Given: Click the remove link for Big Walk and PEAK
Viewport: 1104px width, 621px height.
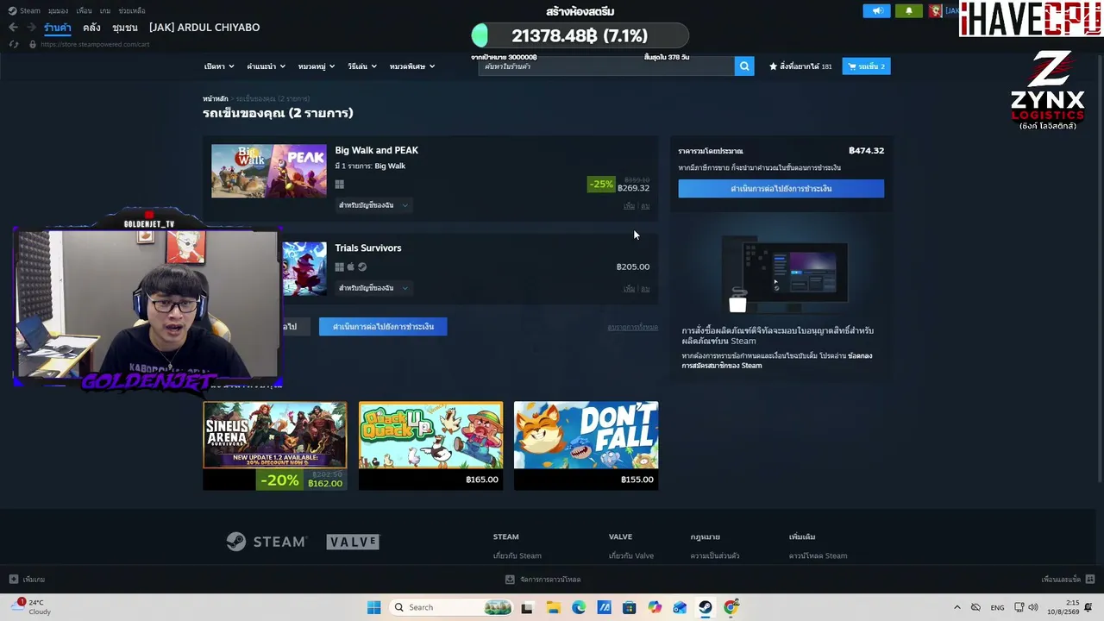Looking at the screenshot, I should click(x=646, y=206).
